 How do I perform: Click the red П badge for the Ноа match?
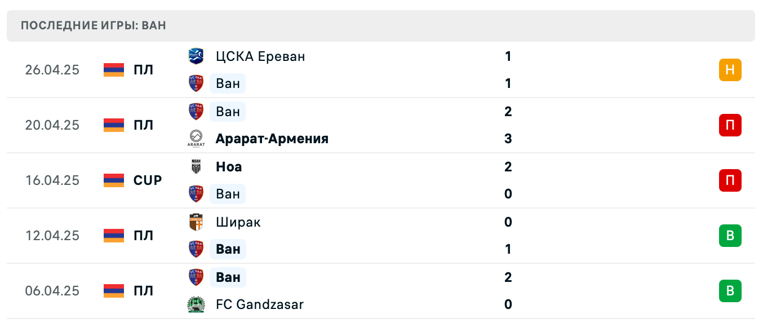tap(730, 180)
